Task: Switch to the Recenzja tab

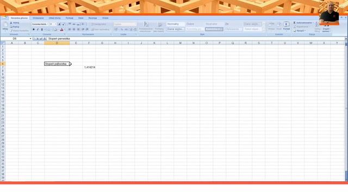Action: pos(92,18)
